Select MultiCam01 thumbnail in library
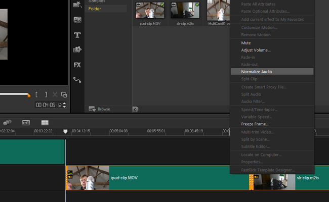This screenshot has width=329, height=202. pyautogui.click(x=218, y=10)
